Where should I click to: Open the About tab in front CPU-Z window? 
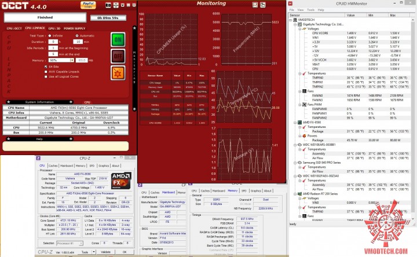click(115, 166)
